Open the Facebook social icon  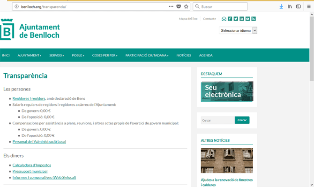[230, 19]
